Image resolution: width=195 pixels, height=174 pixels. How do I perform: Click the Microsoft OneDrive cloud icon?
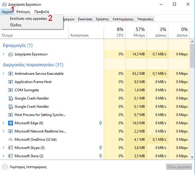10,140
